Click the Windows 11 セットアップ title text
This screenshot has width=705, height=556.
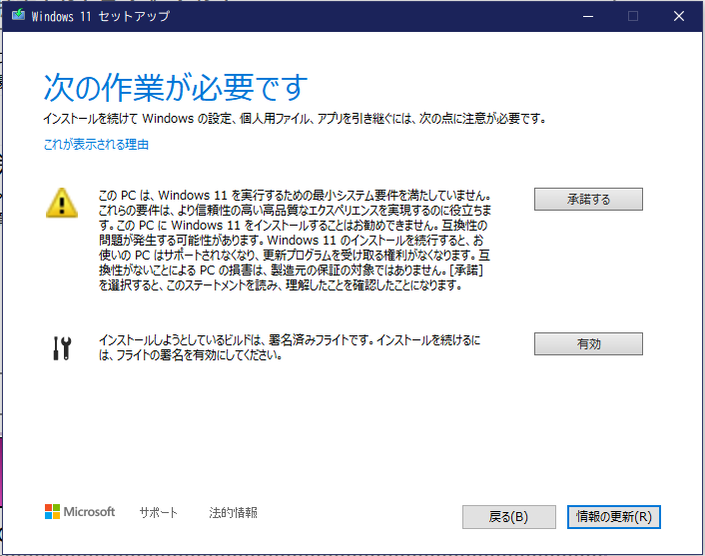101,16
